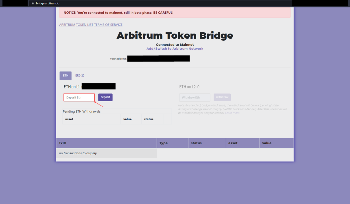Click the Arbitrum Token Bridge heading
This screenshot has width=350, height=204.
(x=175, y=36)
